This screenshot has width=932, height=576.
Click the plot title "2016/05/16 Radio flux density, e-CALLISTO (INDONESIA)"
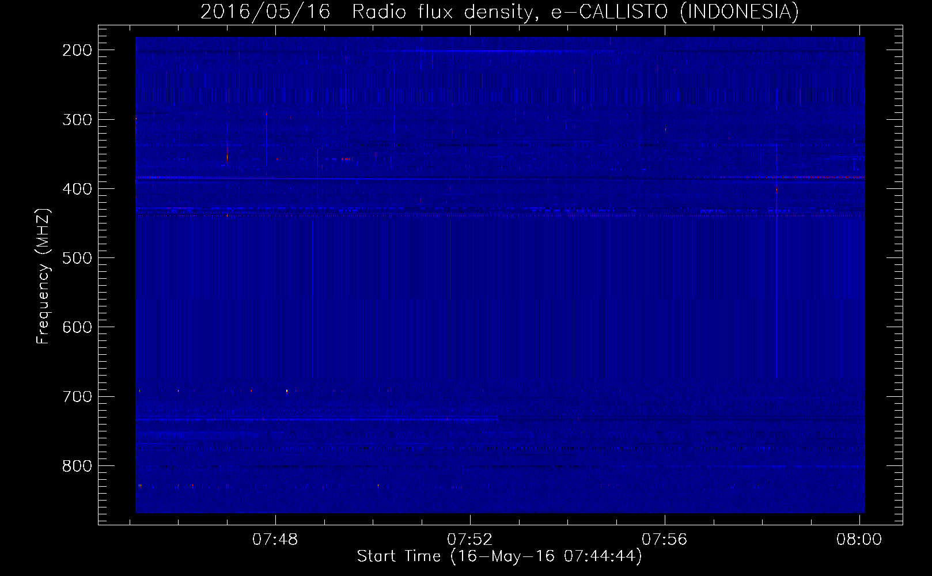tap(499, 12)
